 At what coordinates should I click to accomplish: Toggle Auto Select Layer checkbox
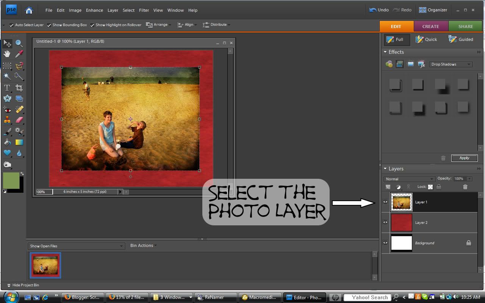pos(12,25)
